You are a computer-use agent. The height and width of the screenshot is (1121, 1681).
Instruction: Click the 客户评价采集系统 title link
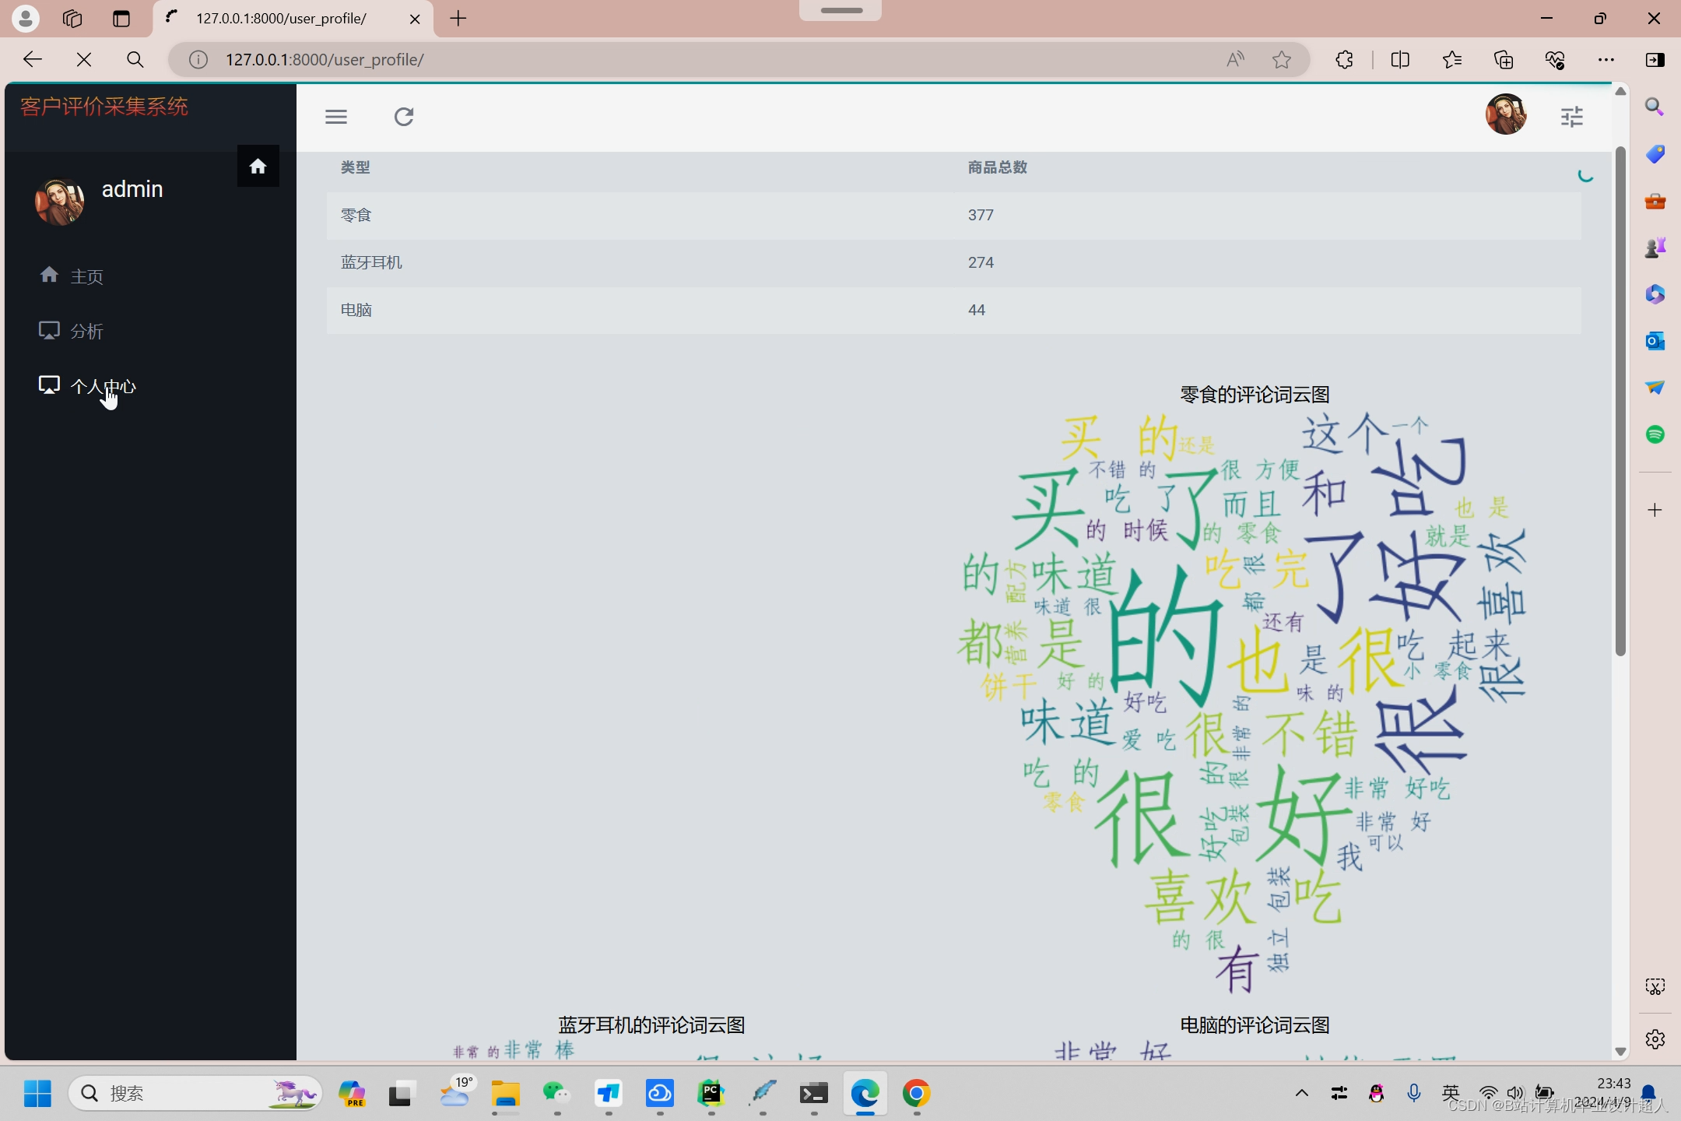click(x=104, y=107)
